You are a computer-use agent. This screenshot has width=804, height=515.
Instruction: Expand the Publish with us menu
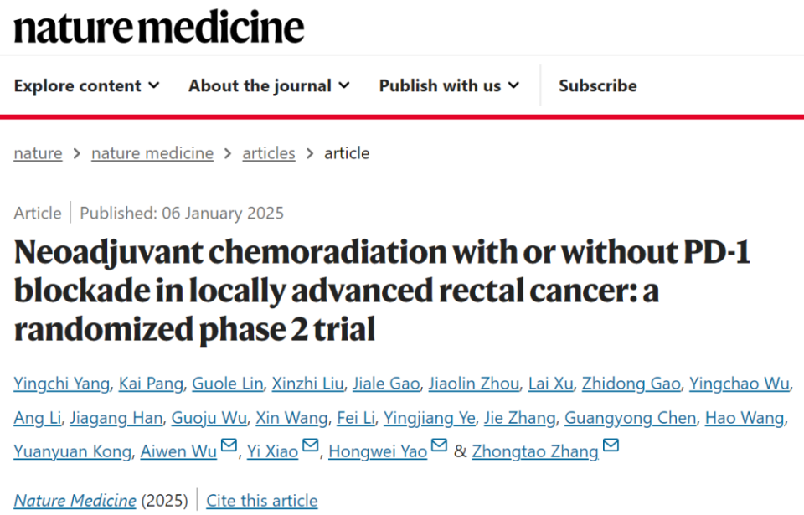(449, 85)
